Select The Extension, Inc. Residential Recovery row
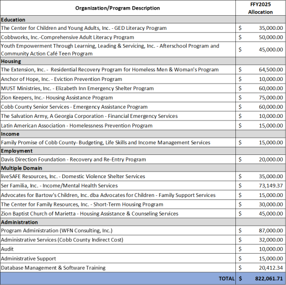286x285 pixels. (110, 69)
